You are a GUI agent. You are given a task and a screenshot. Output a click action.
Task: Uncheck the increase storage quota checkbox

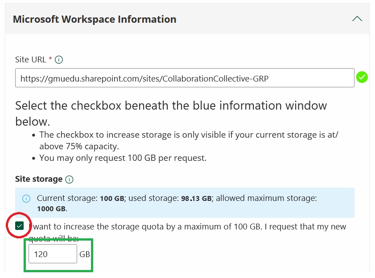tap(19, 226)
